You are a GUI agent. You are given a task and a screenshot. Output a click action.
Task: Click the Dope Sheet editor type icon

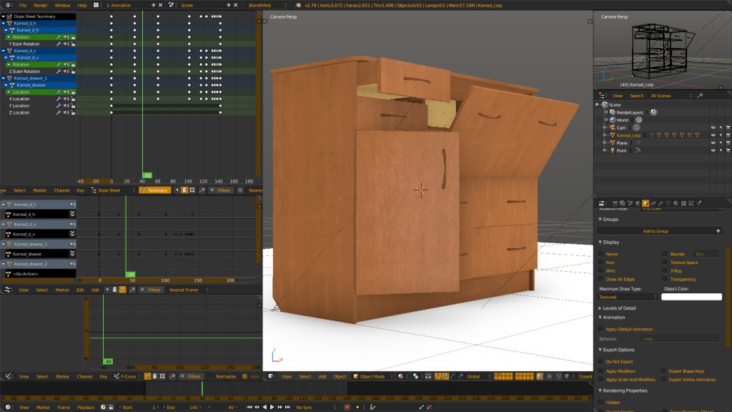[x=93, y=190]
